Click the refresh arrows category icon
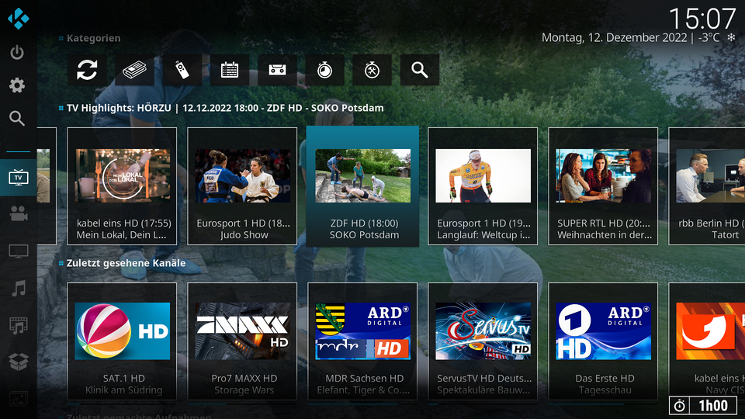This screenshot has height=419, width=745. coord(87,70)
